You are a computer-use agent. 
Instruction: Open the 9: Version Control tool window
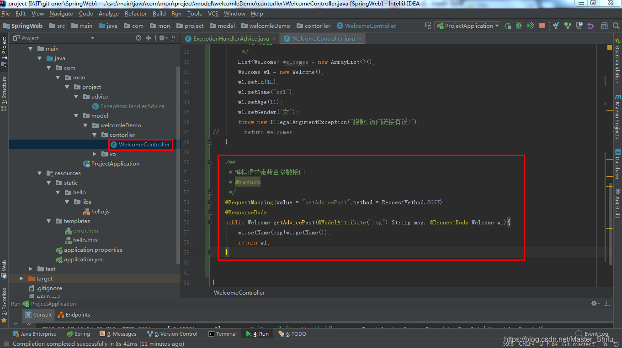pyautogui.click(x=172, y=334)
